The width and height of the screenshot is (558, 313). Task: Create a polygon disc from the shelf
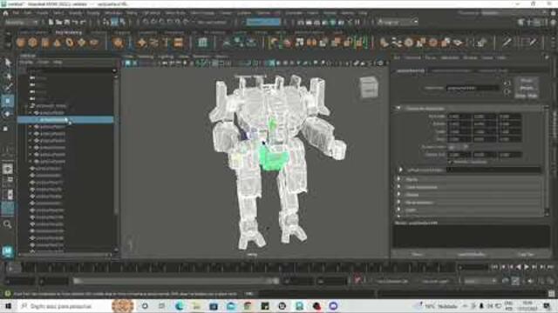tap(94, 43)
